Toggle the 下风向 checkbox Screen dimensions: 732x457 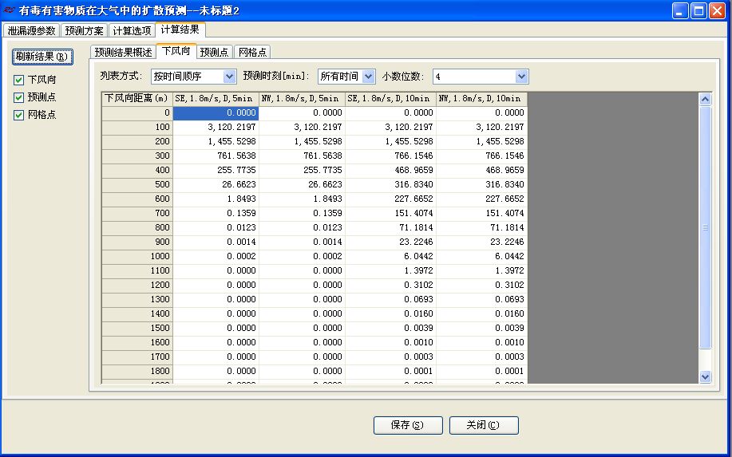pyautogui.click(x=18, y=81)
